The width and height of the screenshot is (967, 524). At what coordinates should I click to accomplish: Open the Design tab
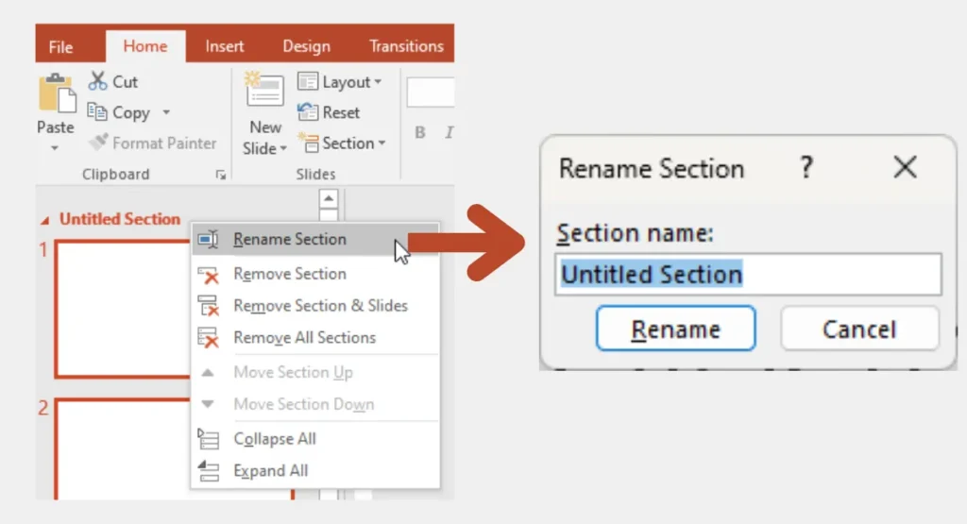tap(306, 46)
